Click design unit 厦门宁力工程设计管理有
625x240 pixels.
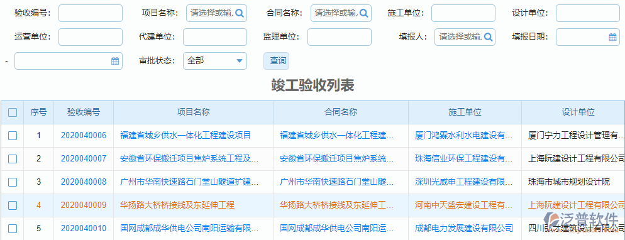577,136
